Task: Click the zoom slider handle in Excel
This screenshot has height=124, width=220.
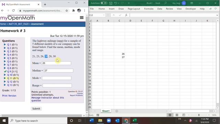Action: (199, 115)
